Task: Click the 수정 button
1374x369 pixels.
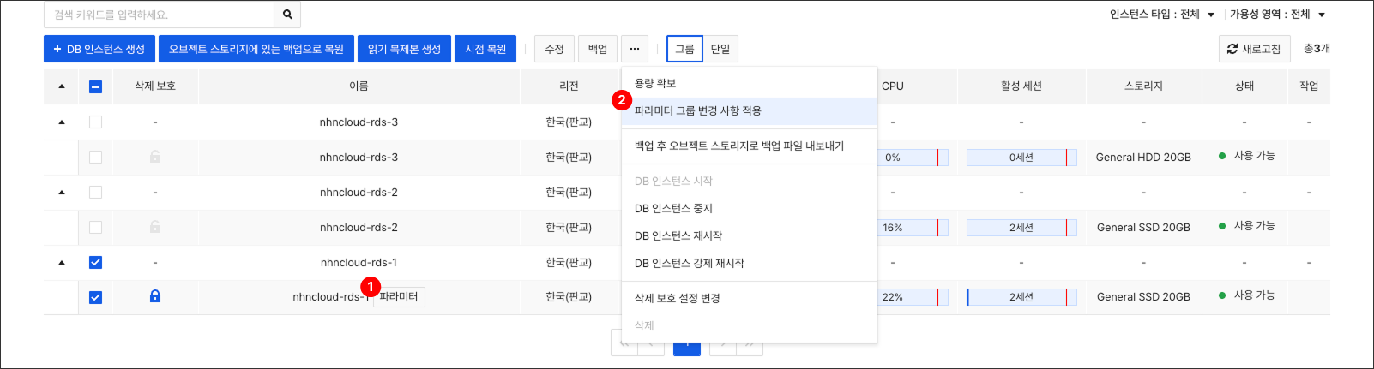Action: click(x=554, y=49)
